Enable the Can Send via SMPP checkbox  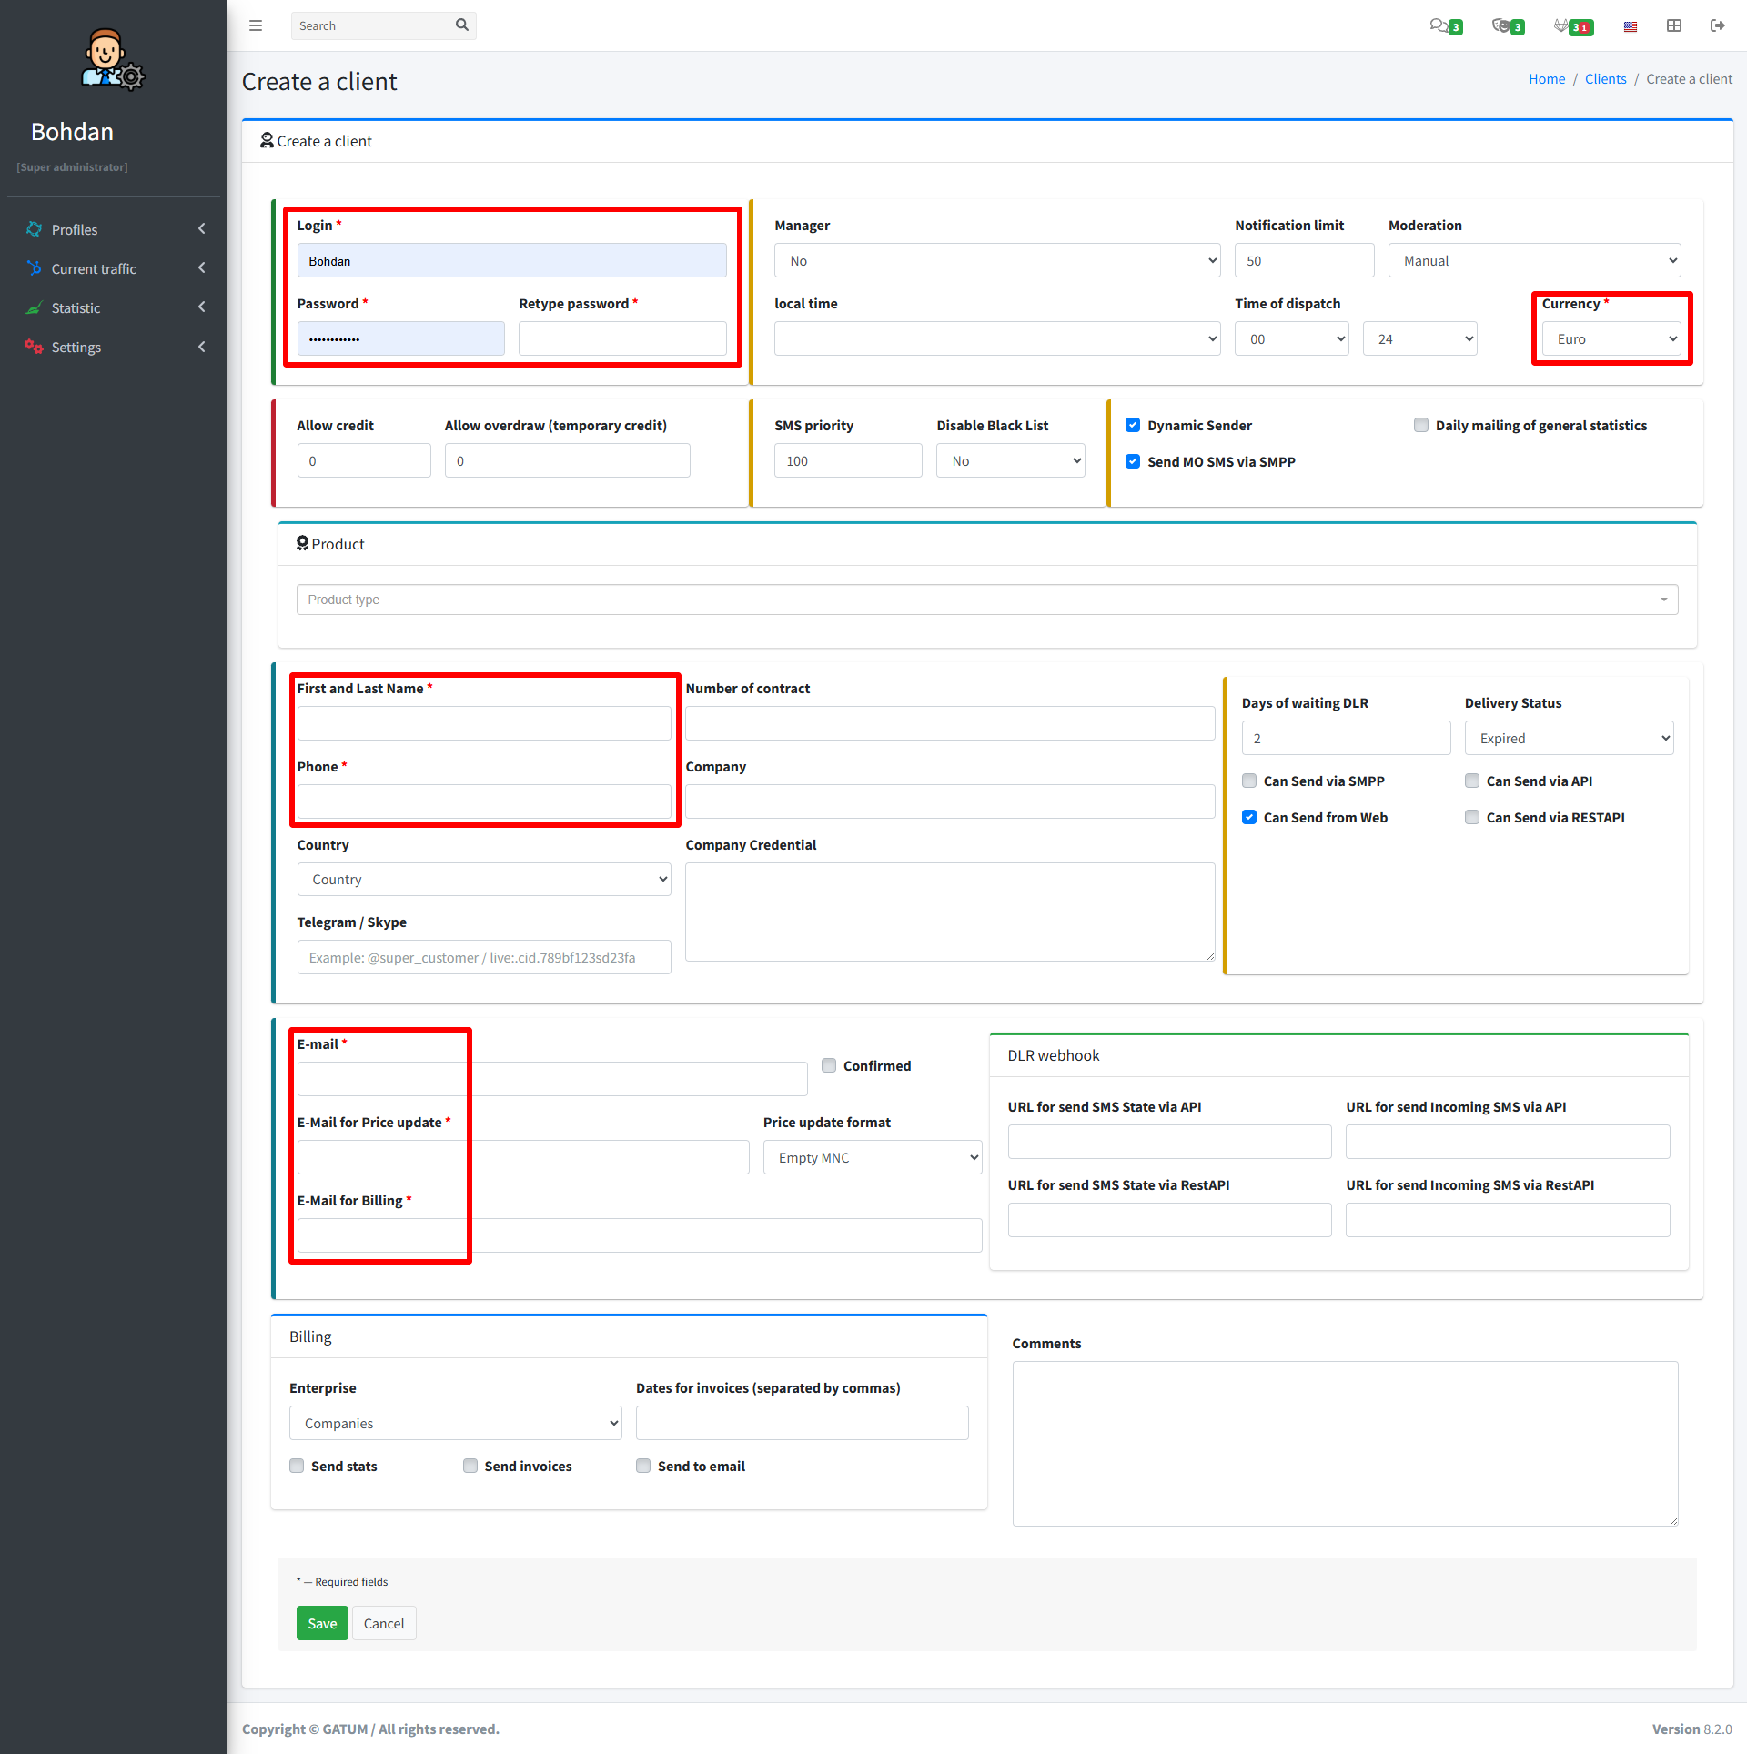[1248, 781]
